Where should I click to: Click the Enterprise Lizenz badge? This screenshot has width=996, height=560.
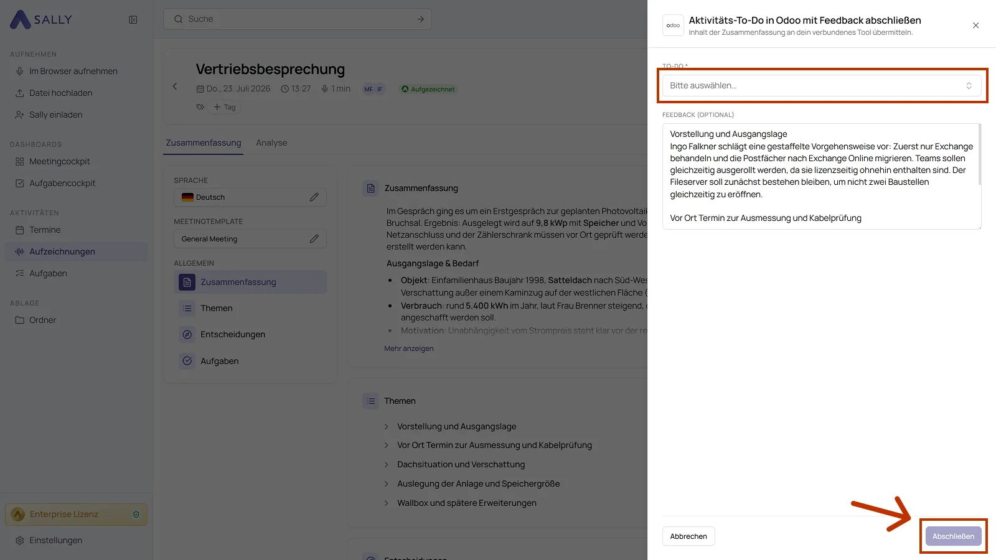pos(76,515)
